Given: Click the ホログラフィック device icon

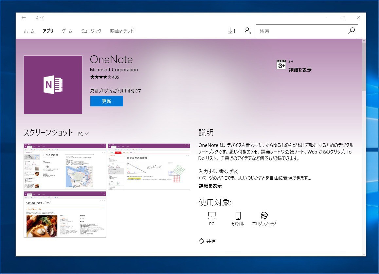Looking at the screenshot, I should point(264,219).
